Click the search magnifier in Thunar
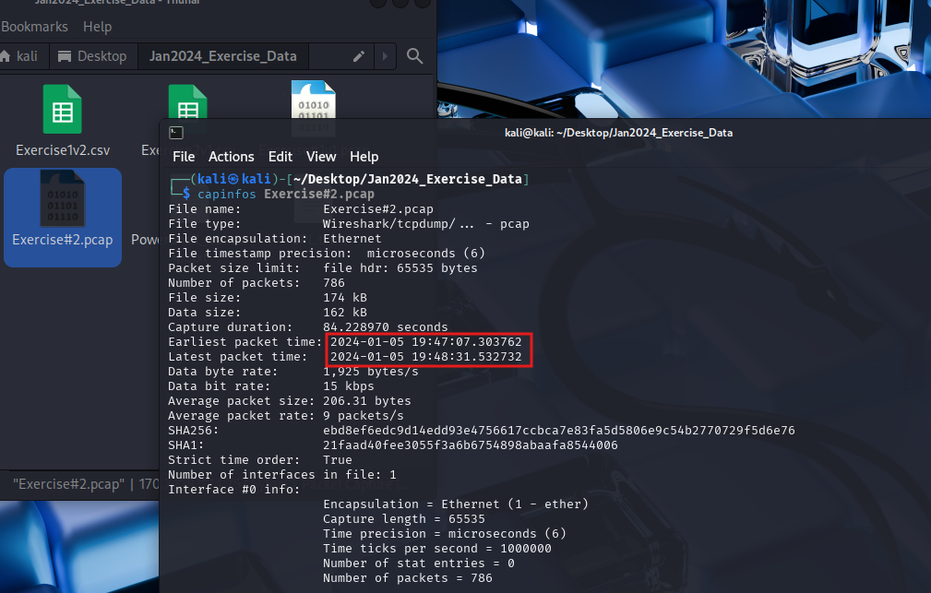 point(414,56)
